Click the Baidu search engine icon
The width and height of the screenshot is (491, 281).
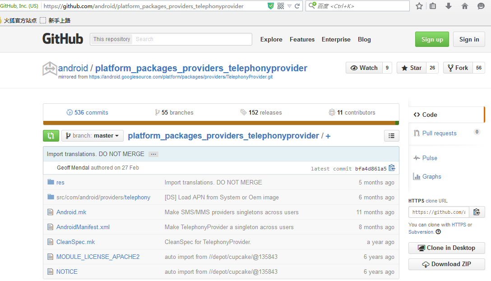tap(312, 5)
